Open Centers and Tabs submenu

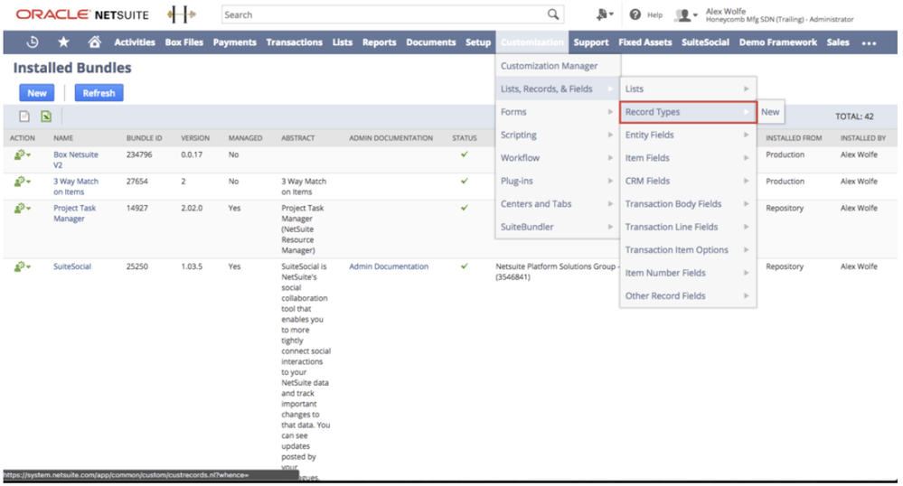click(x=557, y=204)
